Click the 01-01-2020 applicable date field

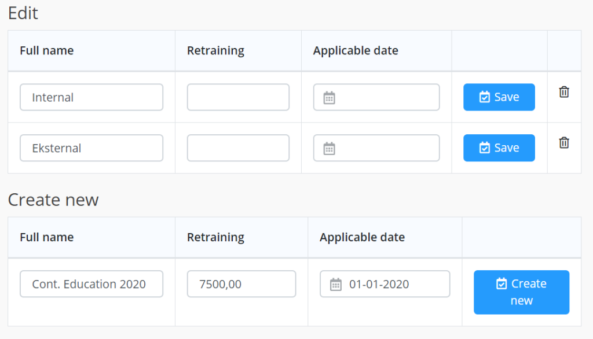pyautogui.click(x=385, y=284)
